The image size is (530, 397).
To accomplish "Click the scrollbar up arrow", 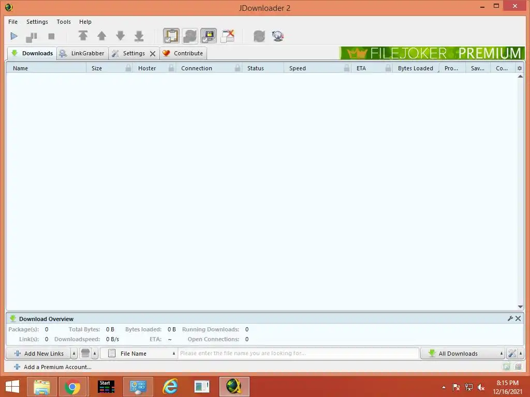I will click(520, 77).
